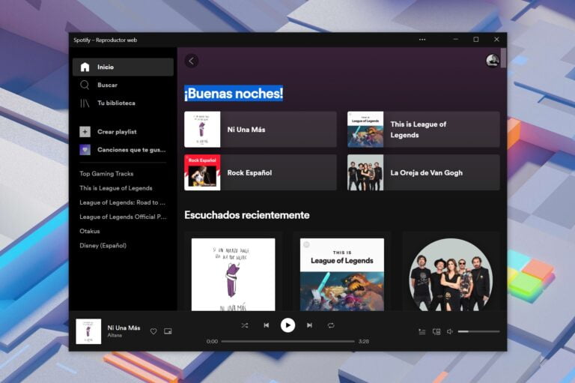Seek in the song progress bar
Image resolution: width=575 pixels, height=383 pixels.
point(287,342)
